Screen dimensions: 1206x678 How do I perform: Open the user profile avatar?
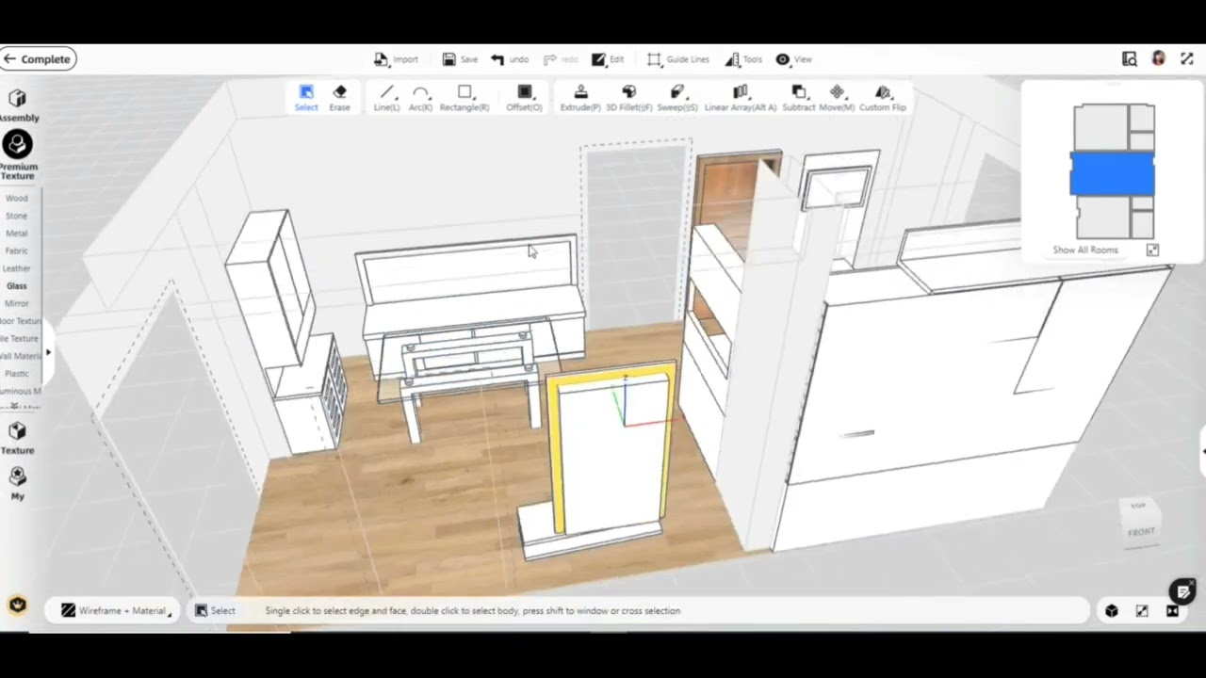[x=1158, y=58]
